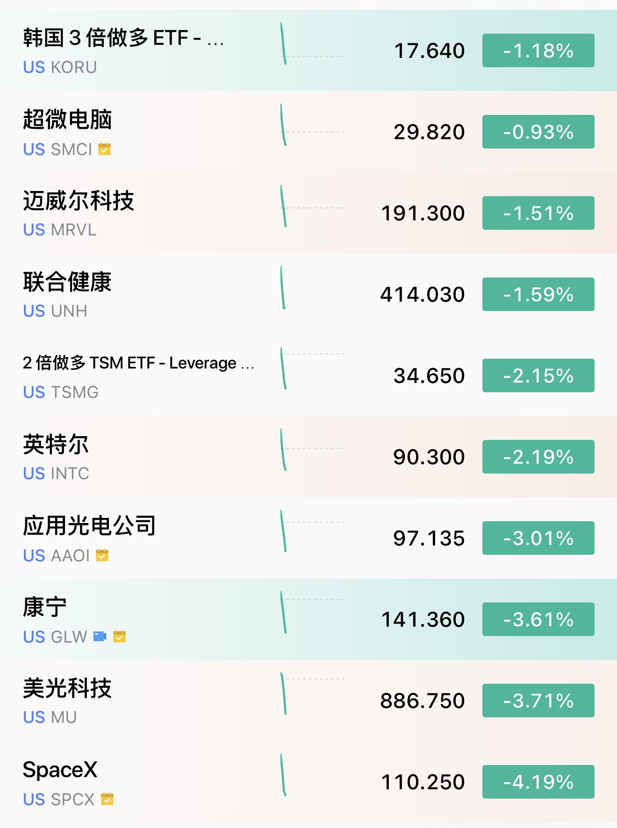Toggle the -4.19% change badge for SpaceX
617x828 pixels.
point(538,782)
